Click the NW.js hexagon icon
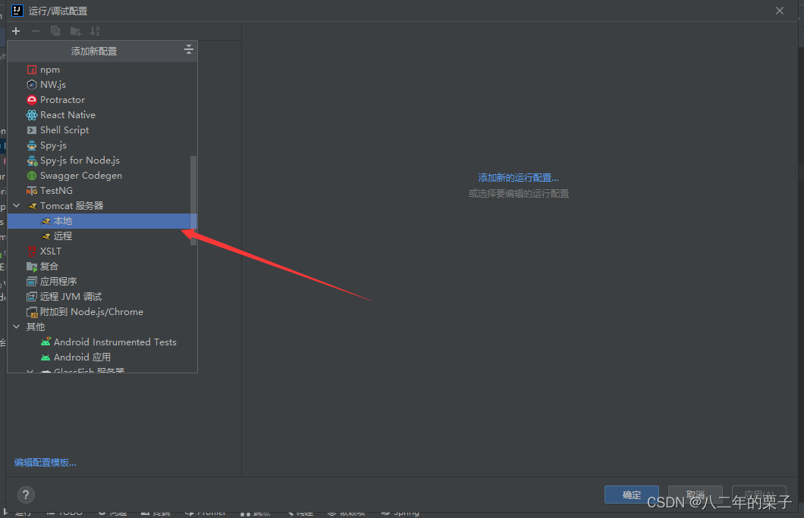The width and height of the screenshot is (804, 518). [32, 85]
